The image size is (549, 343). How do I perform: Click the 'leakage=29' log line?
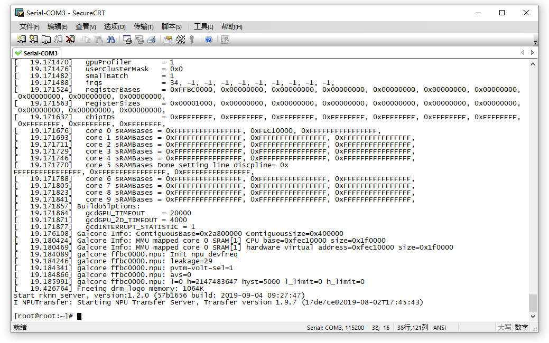tap(114, 261)
